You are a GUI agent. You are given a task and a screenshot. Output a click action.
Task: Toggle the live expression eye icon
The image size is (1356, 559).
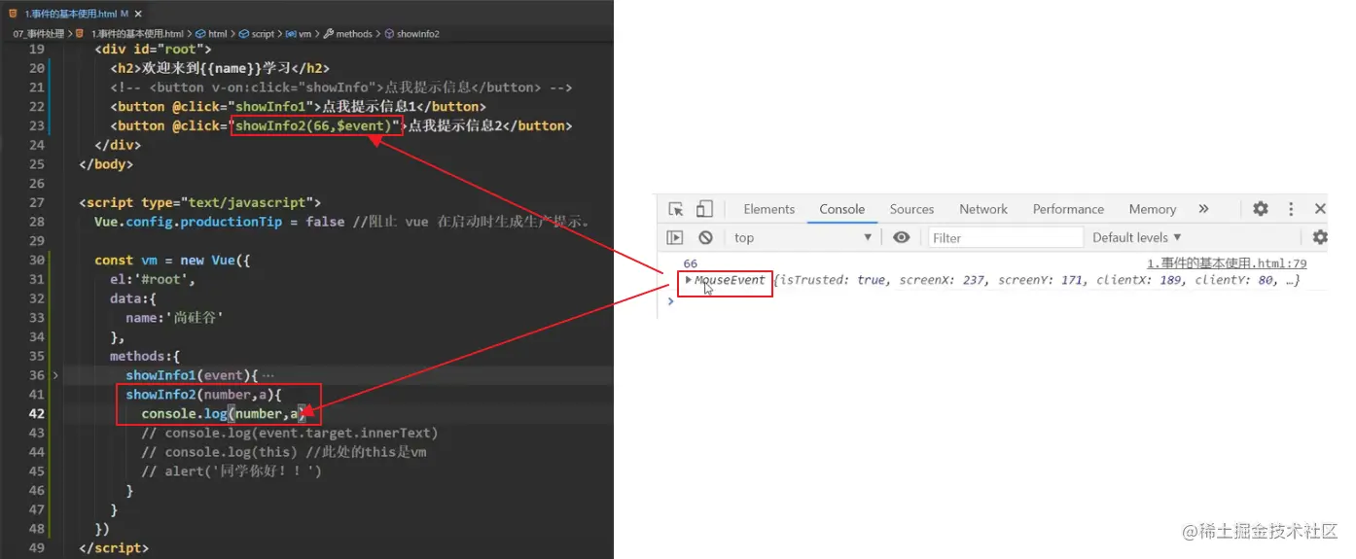[902, 237]
